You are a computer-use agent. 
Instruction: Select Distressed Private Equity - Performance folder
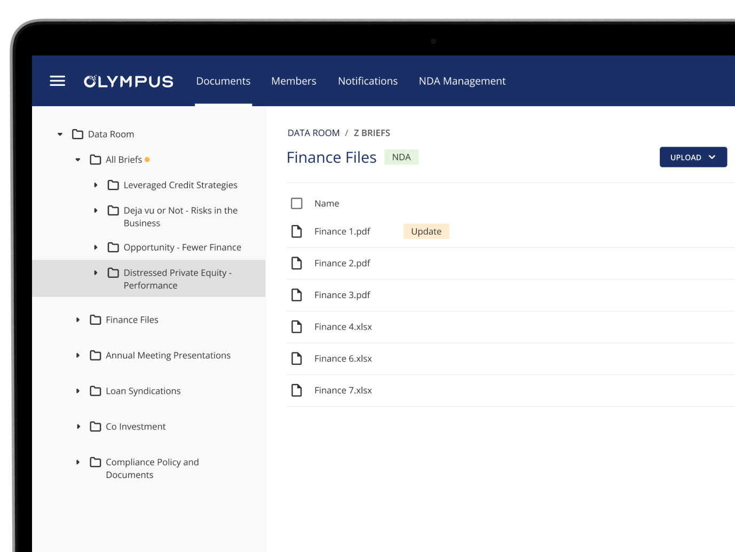(x=177, y=279)
